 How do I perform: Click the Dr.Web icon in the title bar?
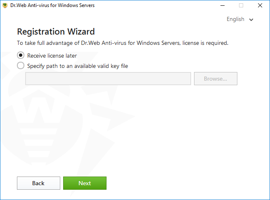pos(5,5)
